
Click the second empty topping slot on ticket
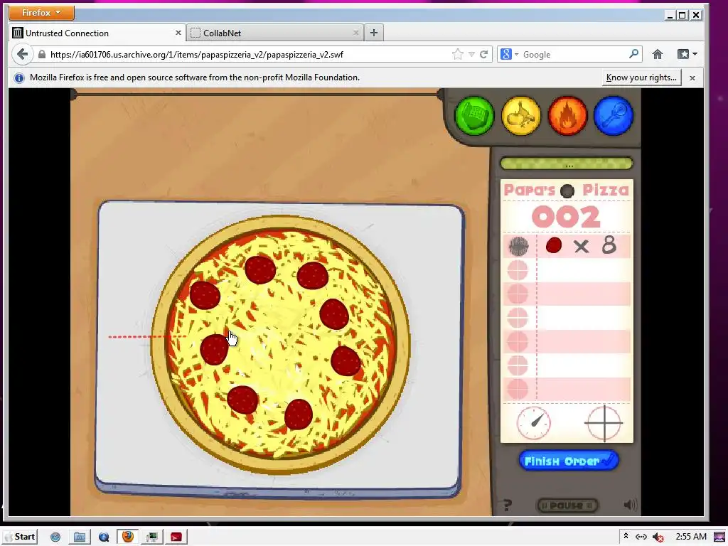click(x=567, y=294)
